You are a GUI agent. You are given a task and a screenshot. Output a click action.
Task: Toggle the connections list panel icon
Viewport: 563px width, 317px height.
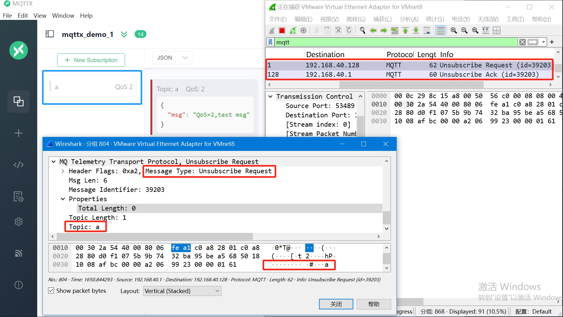coord(50,34)
